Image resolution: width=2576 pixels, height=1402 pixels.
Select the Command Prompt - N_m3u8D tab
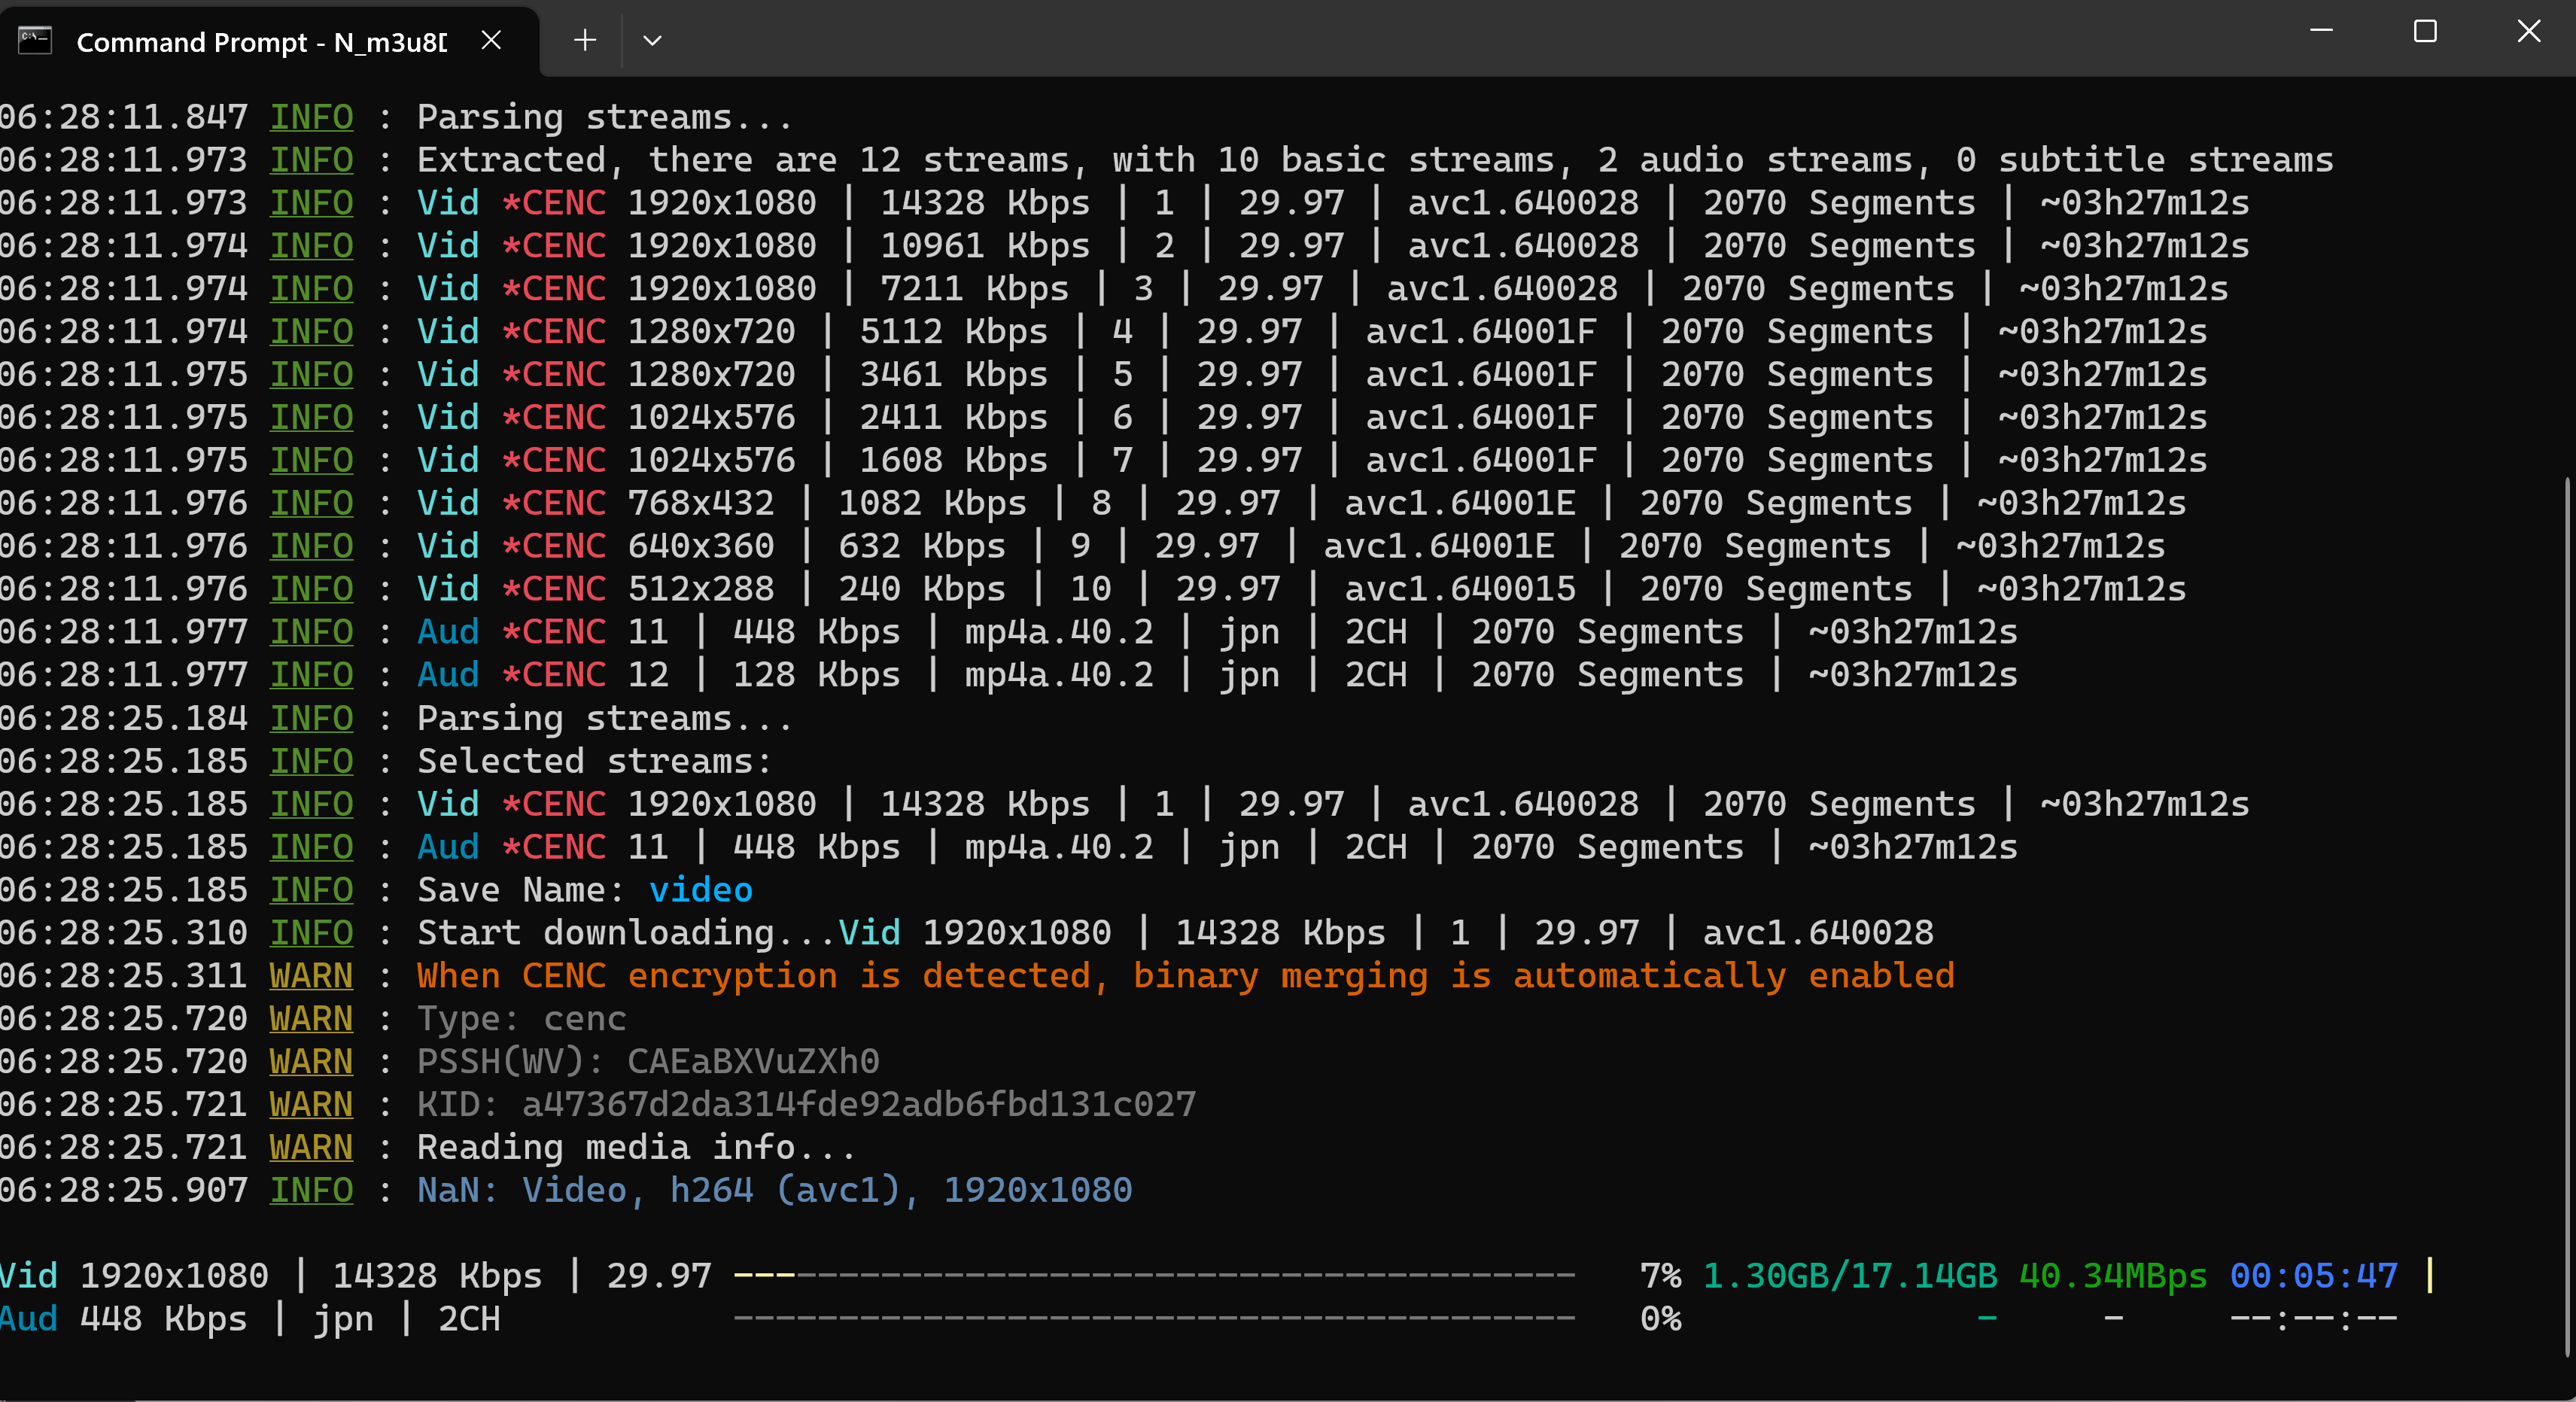coord(262,42)
